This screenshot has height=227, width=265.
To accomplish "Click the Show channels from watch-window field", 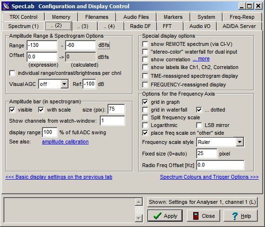I will point(113,121).
